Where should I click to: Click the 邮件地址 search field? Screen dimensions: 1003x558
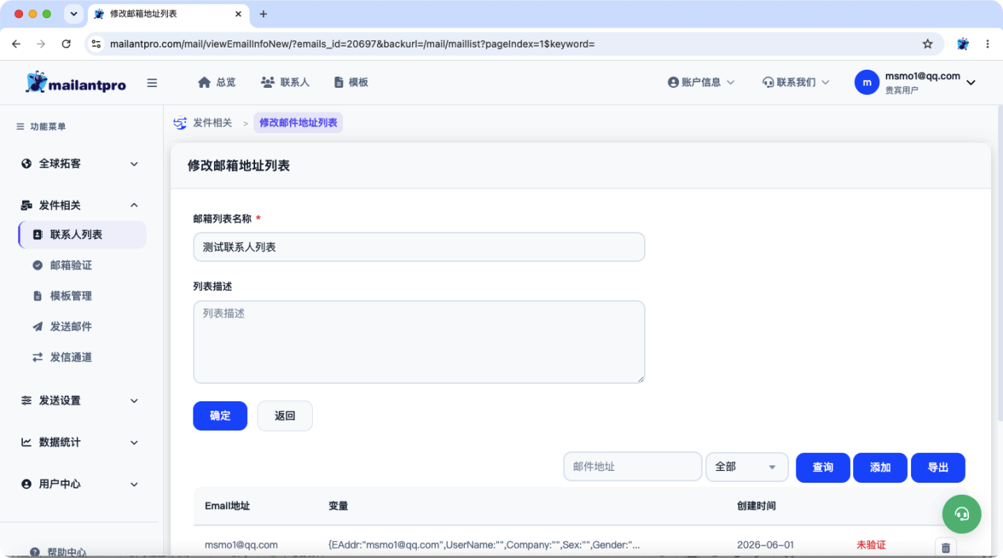tap(633, 467)
